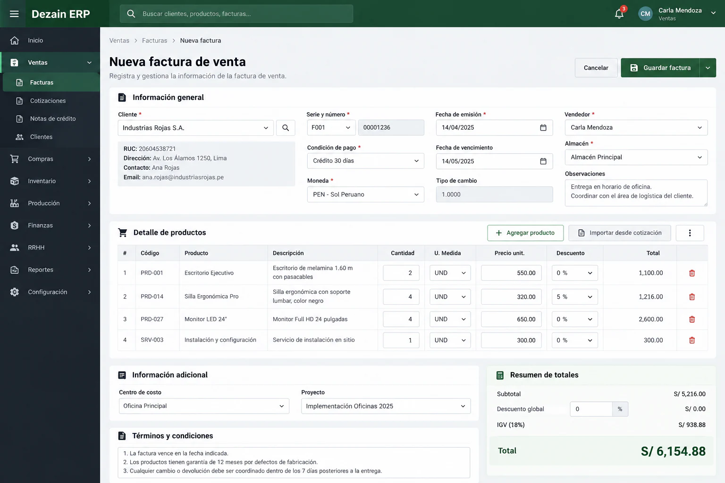This screenshot has height=483, width=725.
Task: Expand the Almacén Principal selector
Action: pyautogui.click(x=636, y=157)
